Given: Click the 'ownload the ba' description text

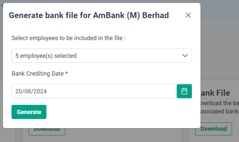Looking at the screenshot, I should click(220, 103).
